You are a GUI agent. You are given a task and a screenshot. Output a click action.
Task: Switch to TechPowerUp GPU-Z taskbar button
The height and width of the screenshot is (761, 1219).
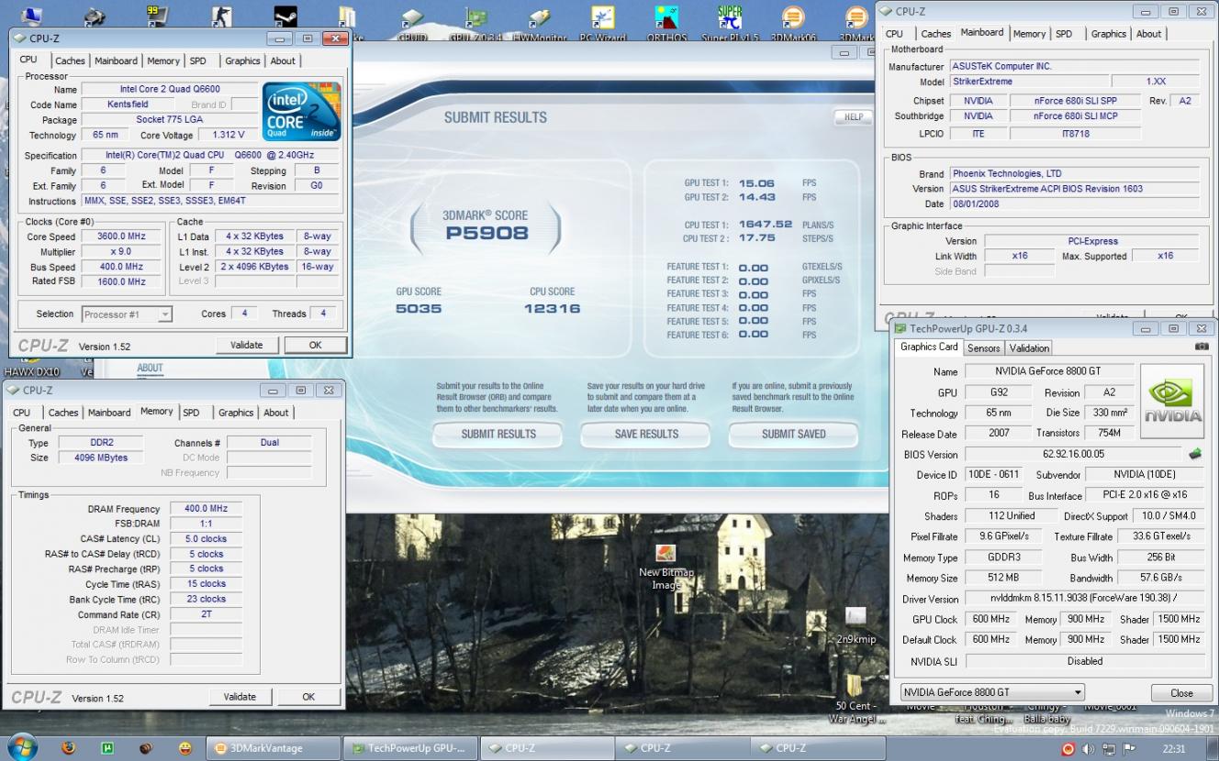410,748
